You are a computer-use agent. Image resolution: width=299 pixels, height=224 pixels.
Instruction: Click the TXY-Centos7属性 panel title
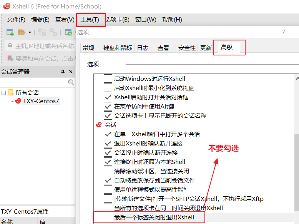[25, 212]
